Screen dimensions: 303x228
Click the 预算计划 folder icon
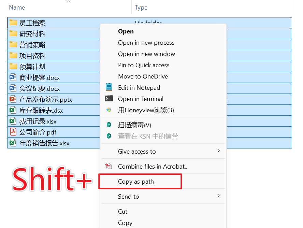pyautogui.click(x=13, y=66)
